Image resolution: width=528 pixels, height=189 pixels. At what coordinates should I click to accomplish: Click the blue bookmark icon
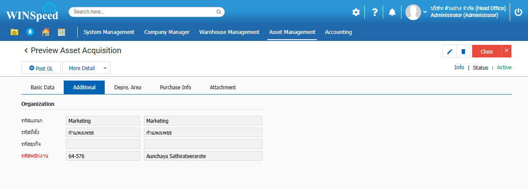pos(30,32)
